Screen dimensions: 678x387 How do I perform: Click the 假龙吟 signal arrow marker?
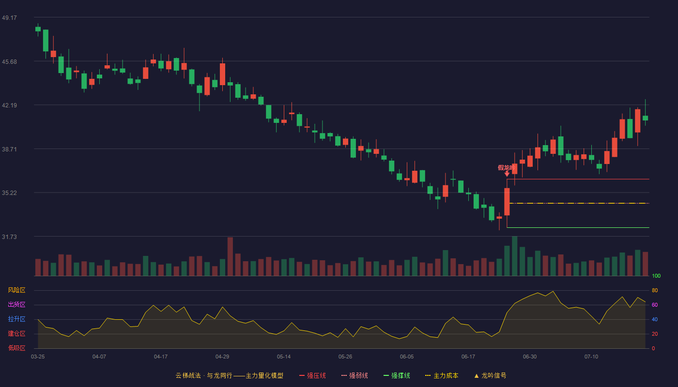[507, 174]
